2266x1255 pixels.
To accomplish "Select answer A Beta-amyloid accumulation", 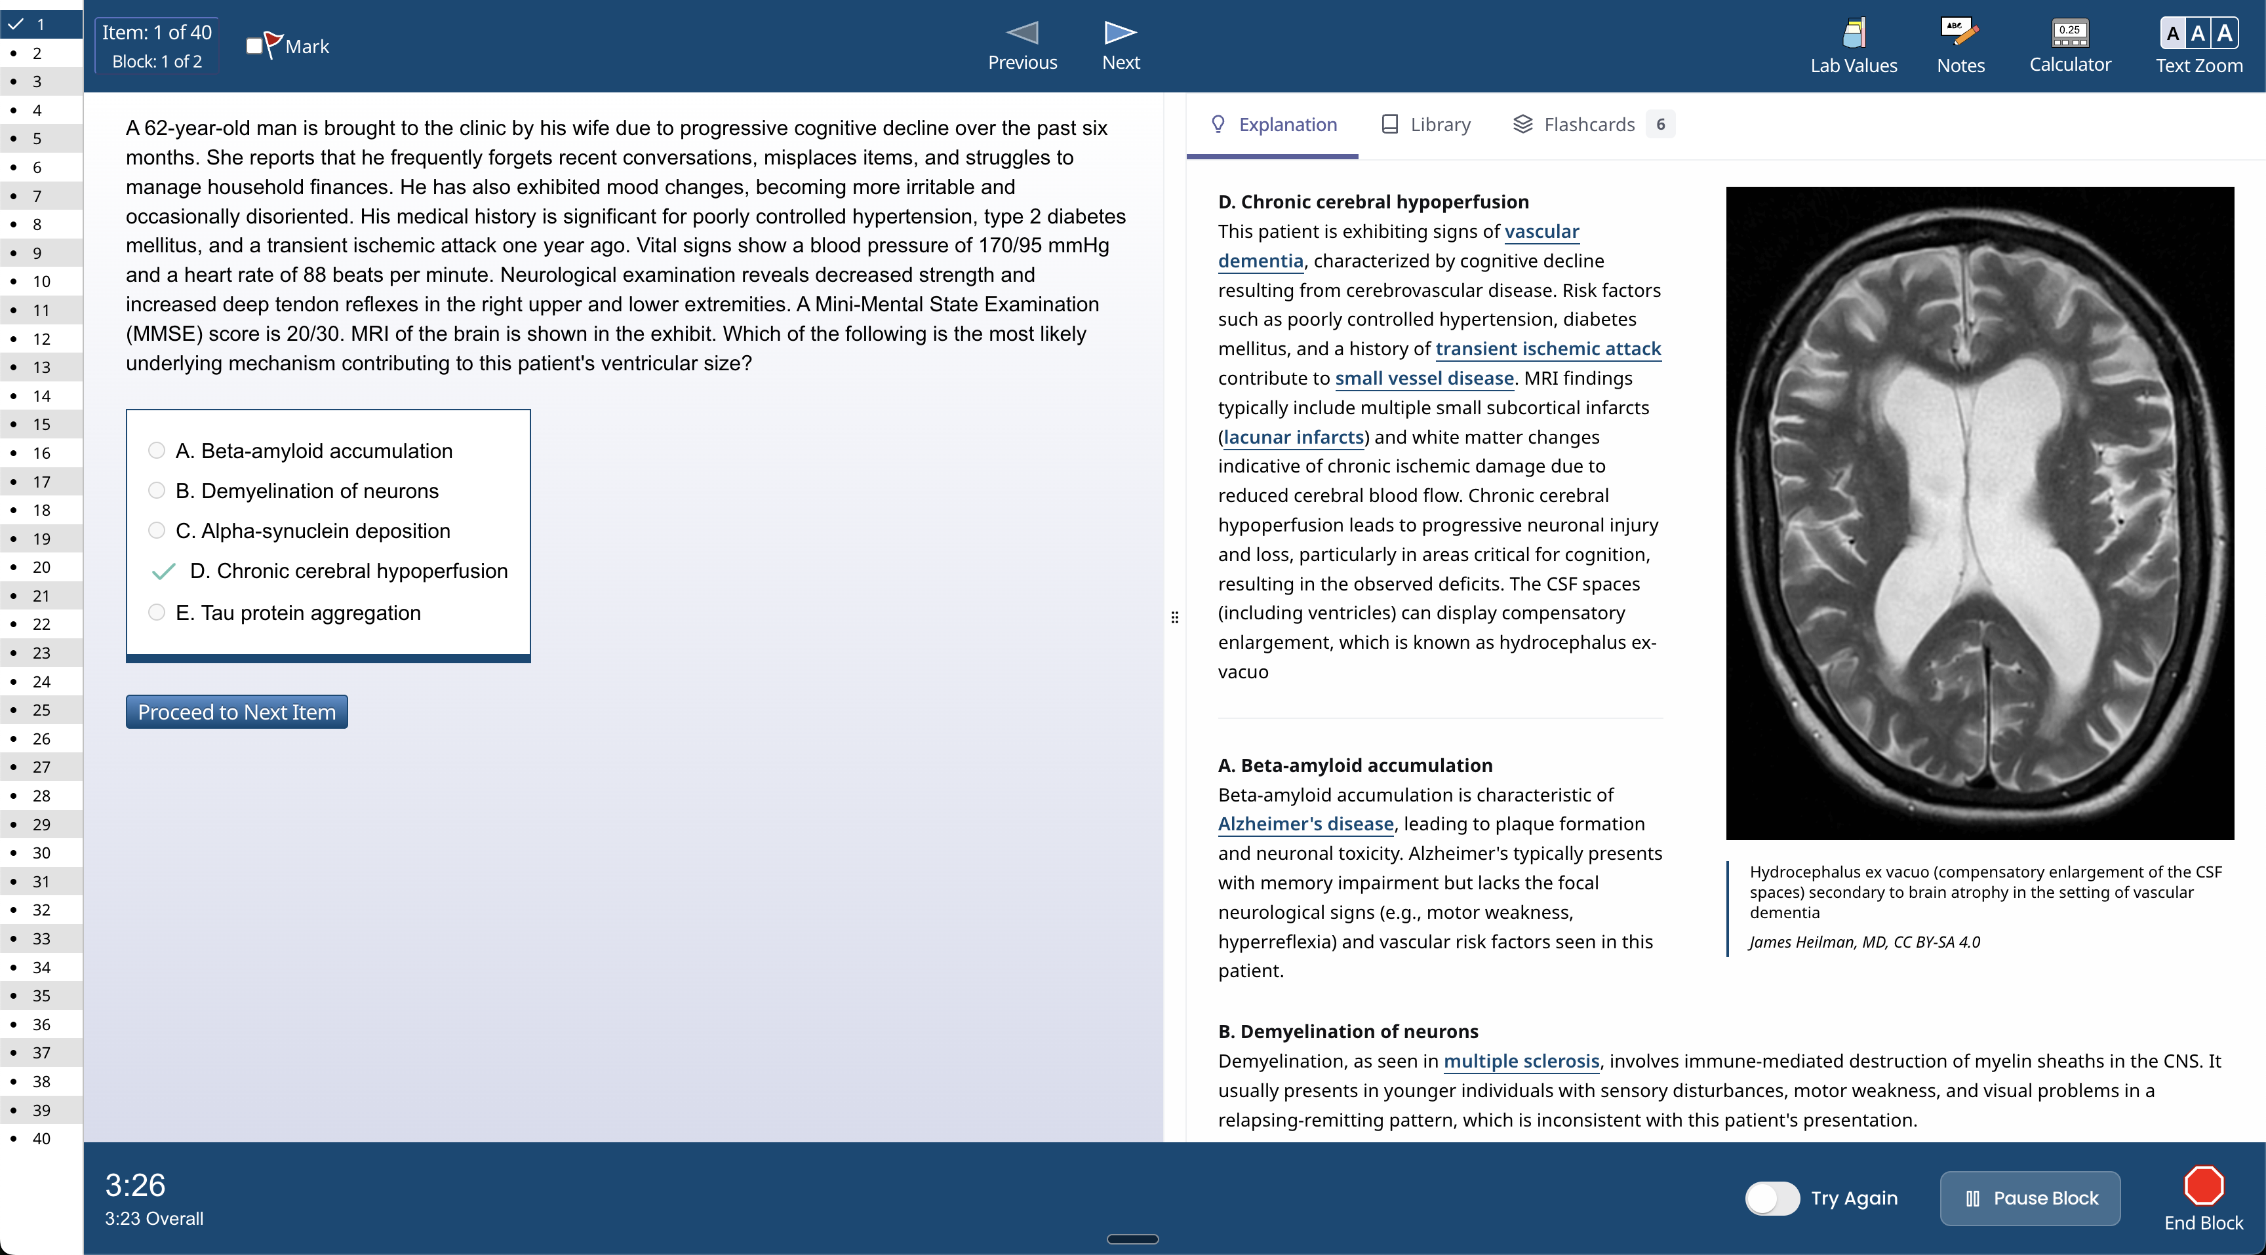I will click(157, 450).
